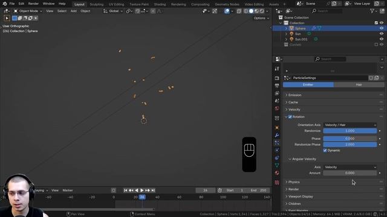Open the File menu
This screenshot has width=387, height=217.
[x=12, y=4]
